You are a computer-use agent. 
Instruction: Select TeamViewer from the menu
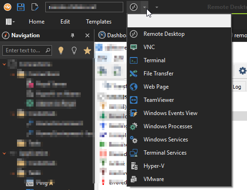click(x=179, y=100)
